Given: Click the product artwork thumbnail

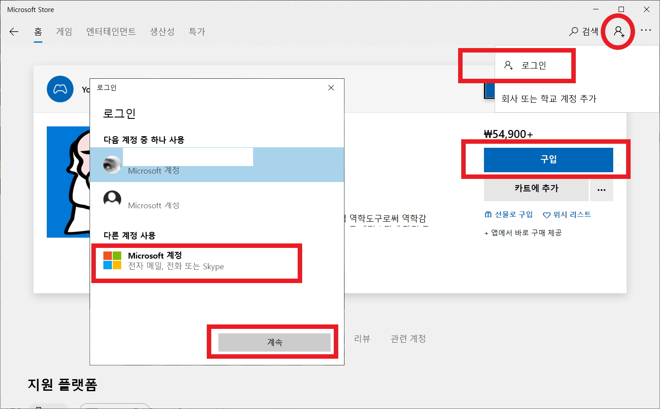Looking at the screenshot, I should [68, 182].
